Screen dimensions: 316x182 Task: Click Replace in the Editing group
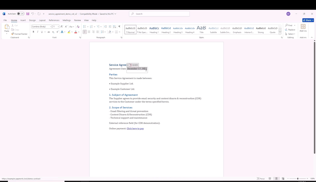click(x=290, y=30)
